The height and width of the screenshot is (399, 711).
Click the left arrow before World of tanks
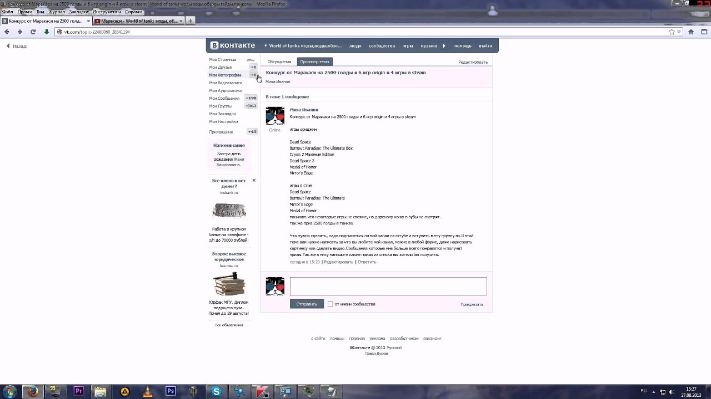(266, 46)
